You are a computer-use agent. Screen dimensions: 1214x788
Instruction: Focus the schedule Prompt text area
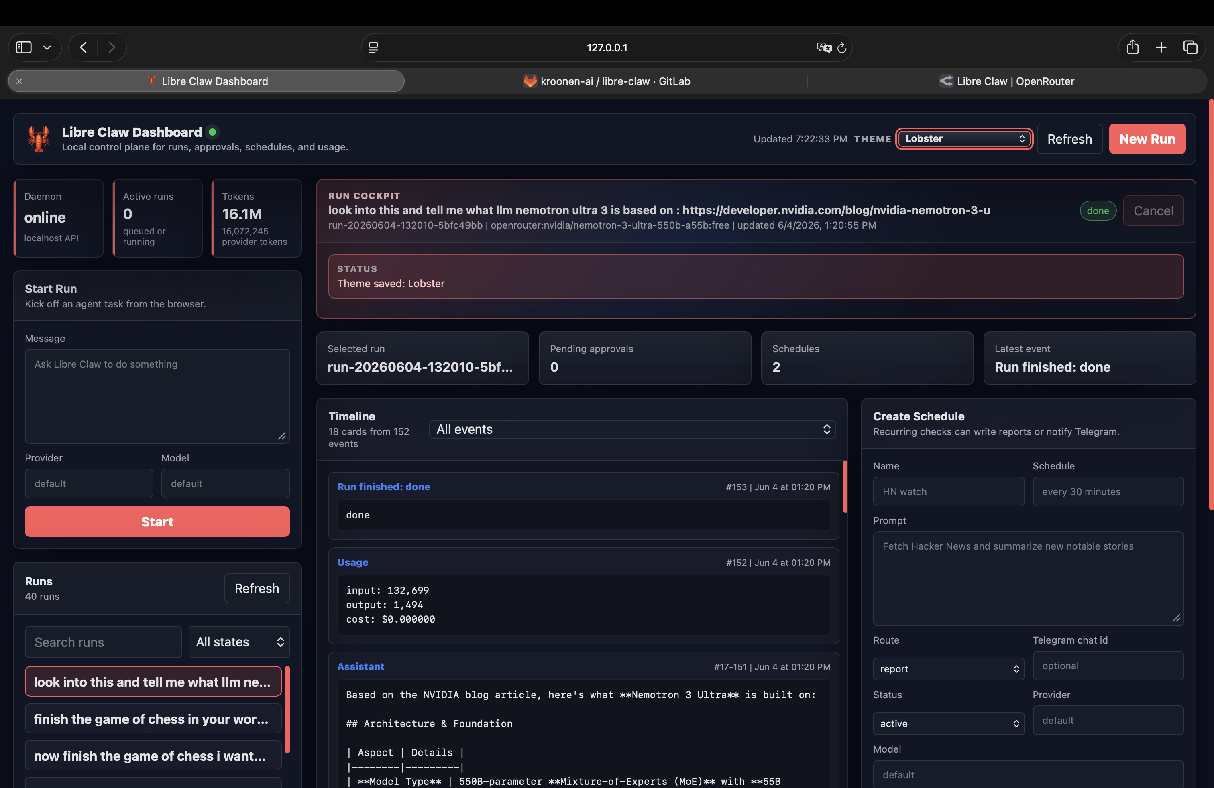coord(1029,579)
